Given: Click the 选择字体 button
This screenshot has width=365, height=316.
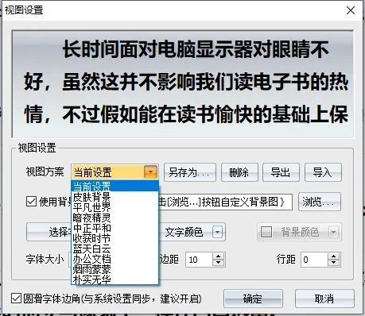Looking at the screenshot, I should (x=49, y=232).
